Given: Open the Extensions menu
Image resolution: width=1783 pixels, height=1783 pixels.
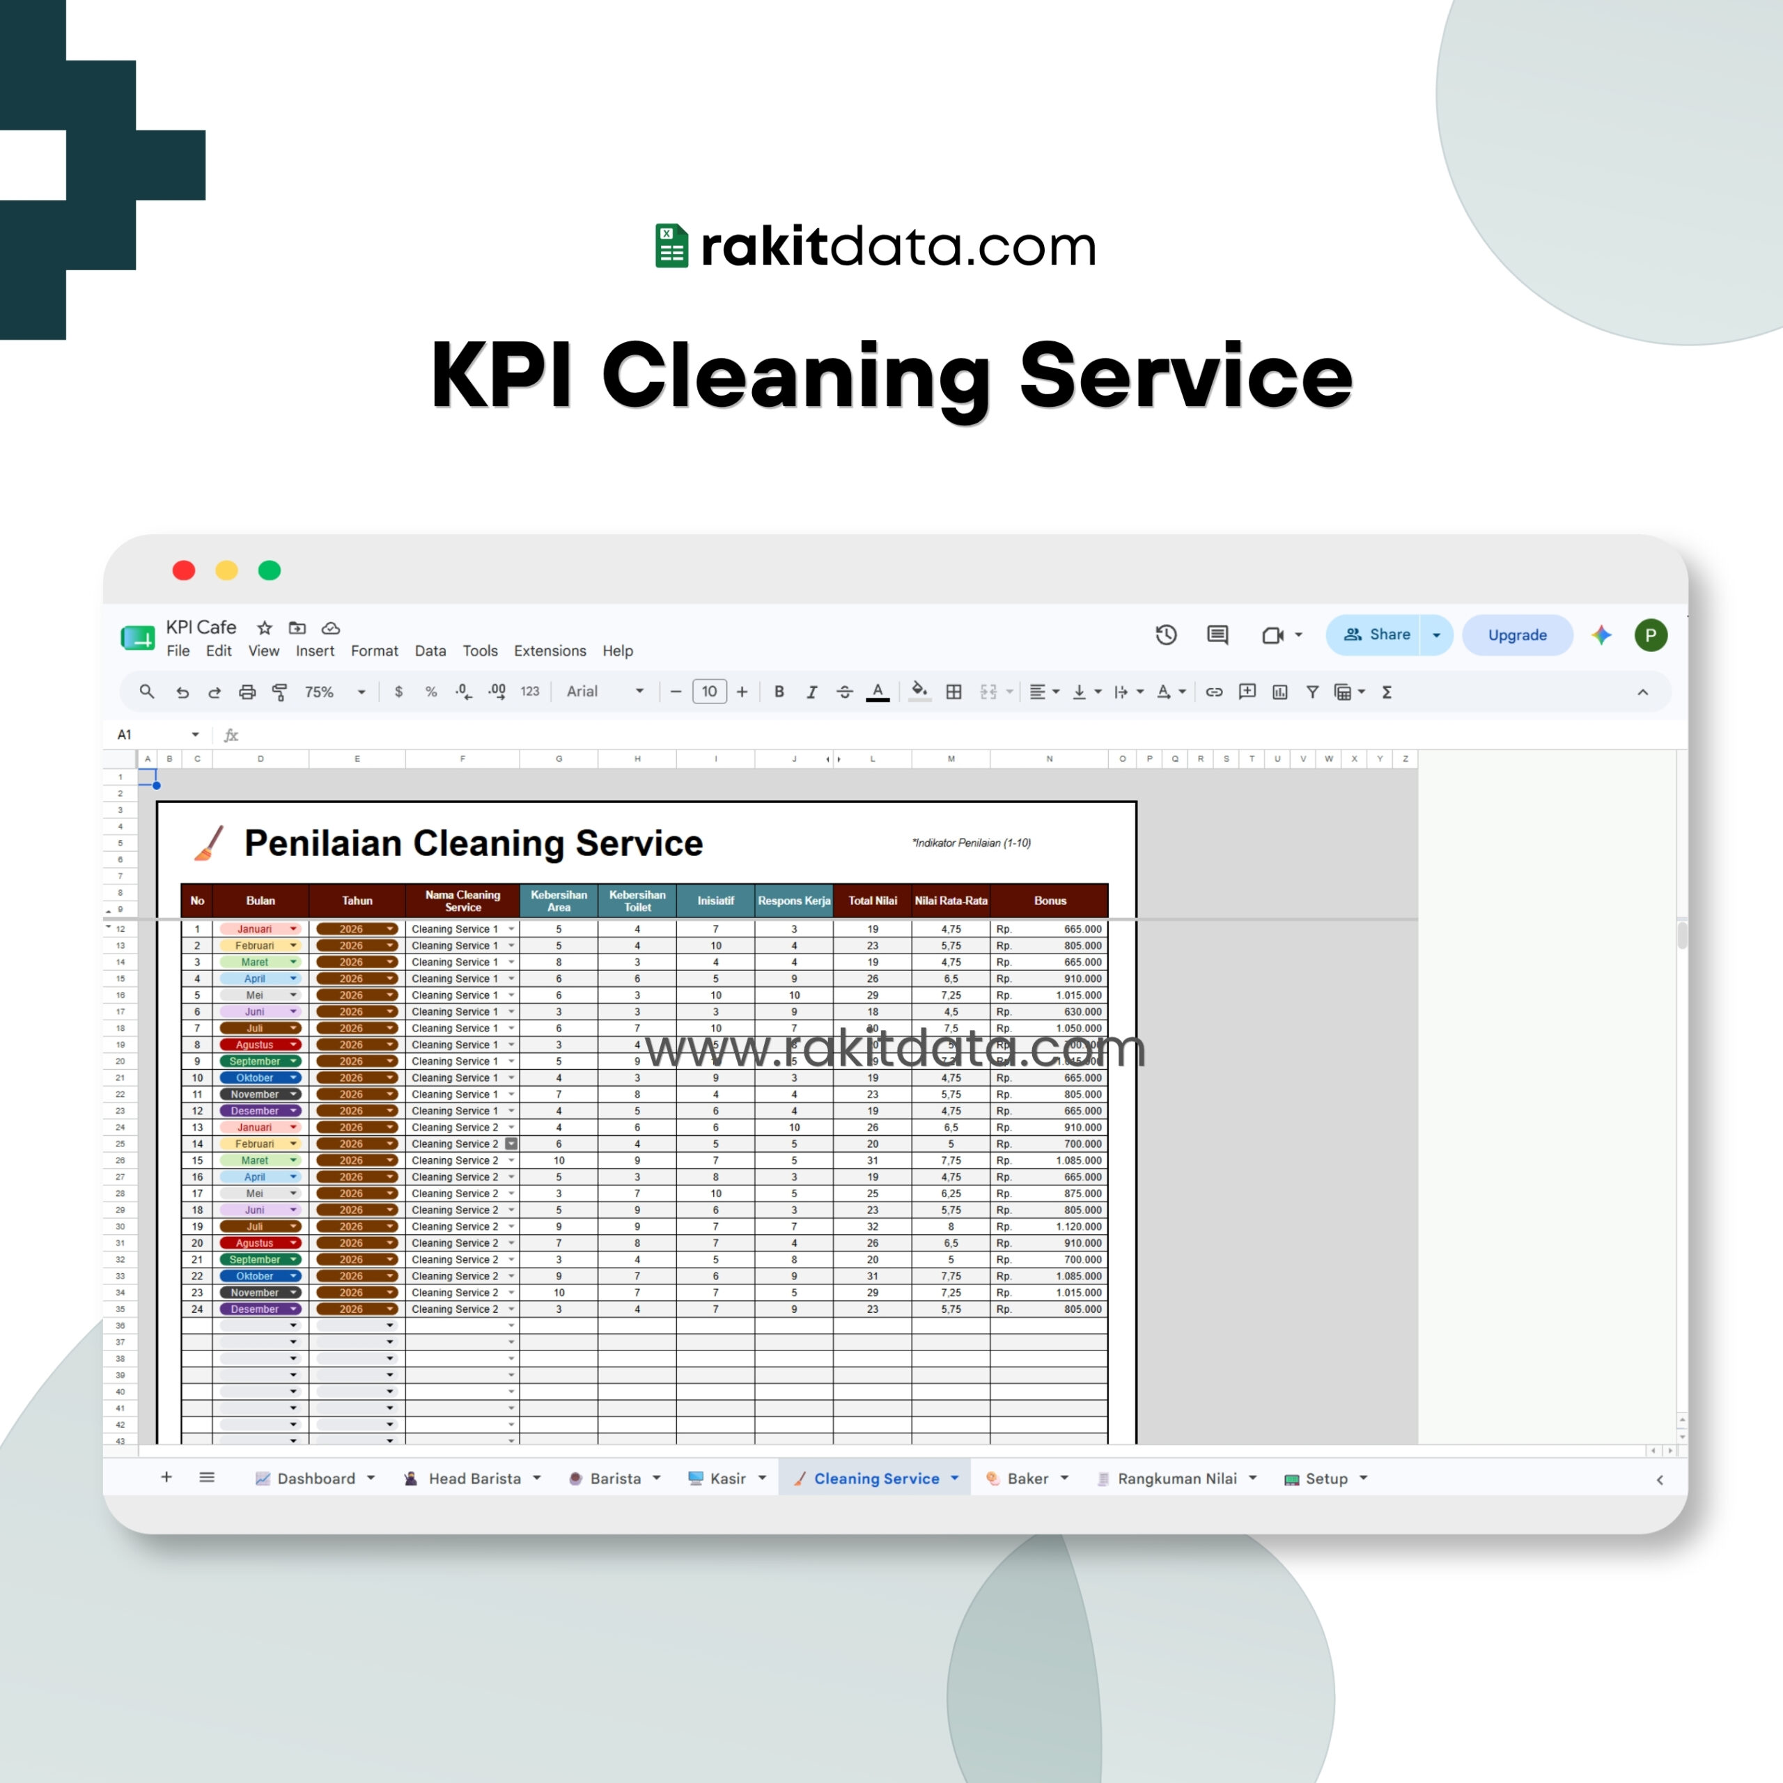Looking at the screenshot, I should pyautogui.click(x=550, y=651).
